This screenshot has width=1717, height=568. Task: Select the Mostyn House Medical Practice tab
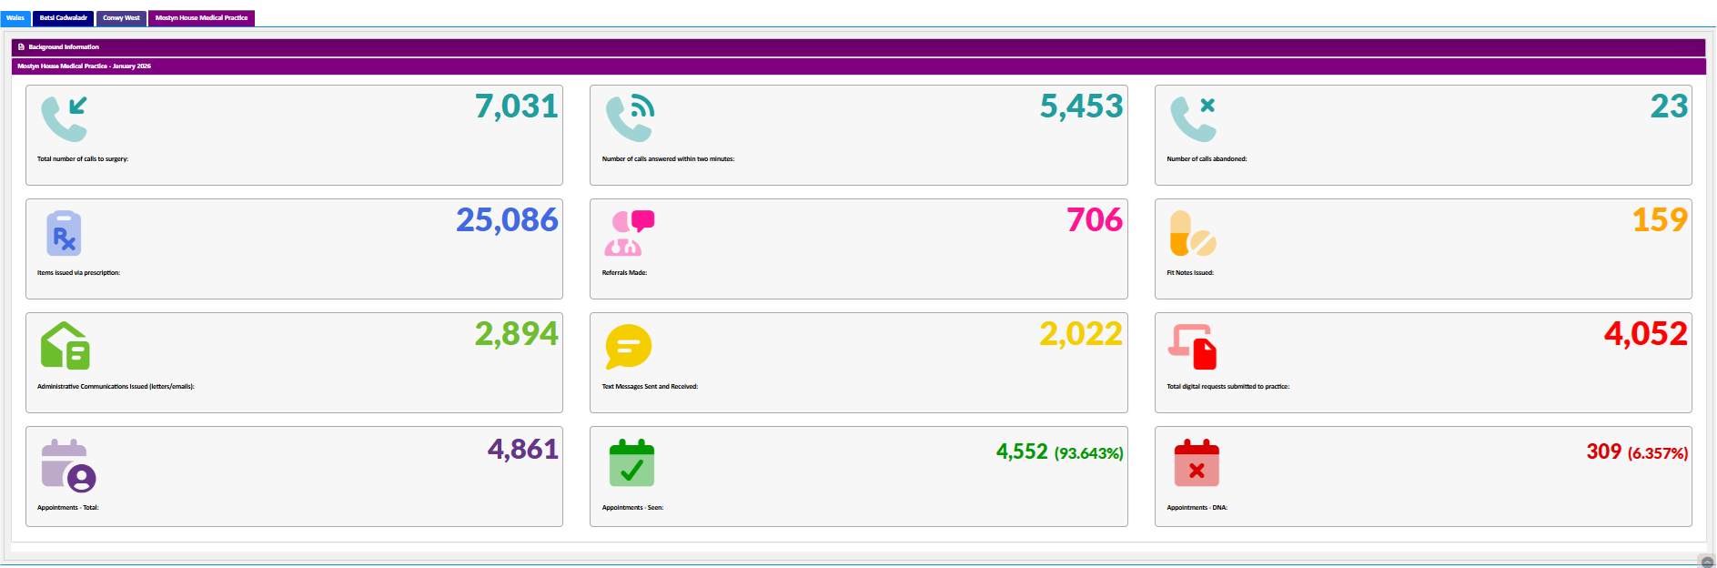[201, 18]
